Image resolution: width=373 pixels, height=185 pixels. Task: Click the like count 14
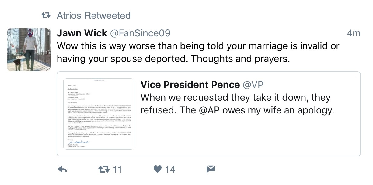(170, 169)
